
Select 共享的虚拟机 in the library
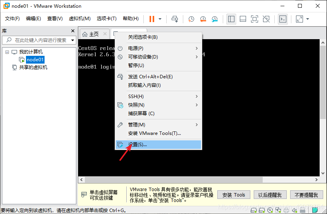33,67
